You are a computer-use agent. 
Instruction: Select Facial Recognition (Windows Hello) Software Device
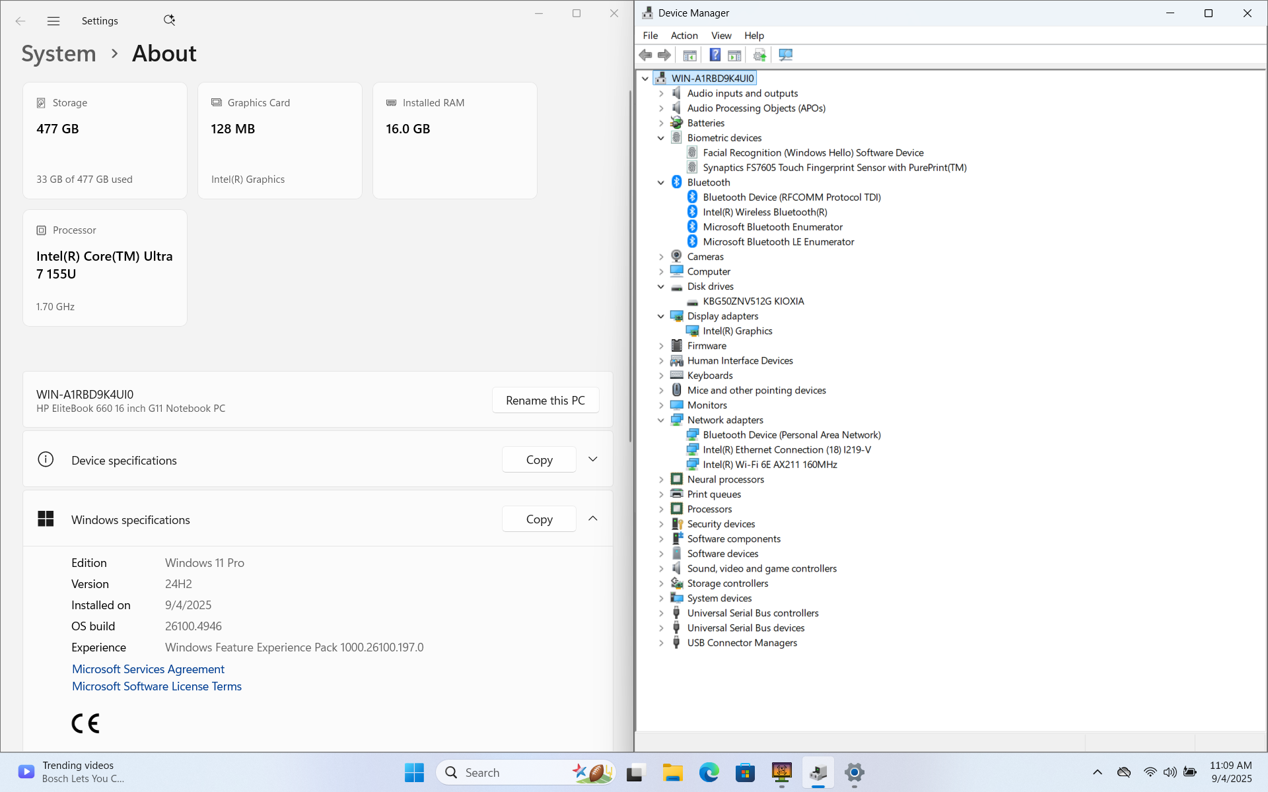pos(813,152)
